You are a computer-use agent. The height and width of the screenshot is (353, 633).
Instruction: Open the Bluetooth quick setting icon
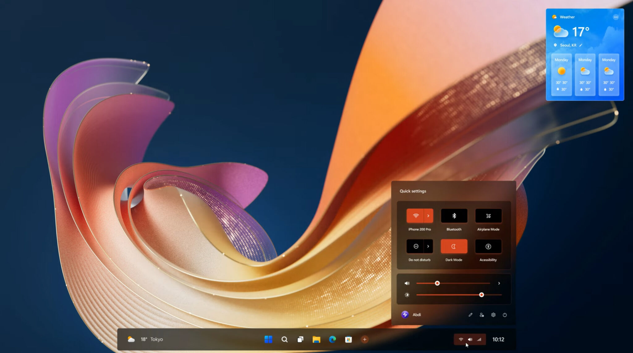click(x=454, y=216)
